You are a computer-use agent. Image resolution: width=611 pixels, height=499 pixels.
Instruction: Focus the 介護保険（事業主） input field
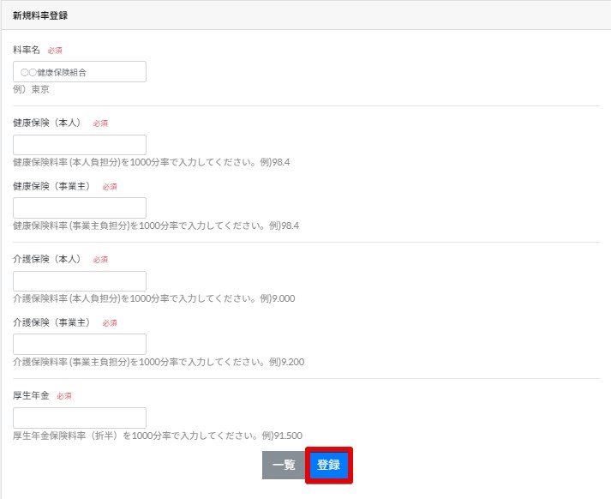point(80,345)
